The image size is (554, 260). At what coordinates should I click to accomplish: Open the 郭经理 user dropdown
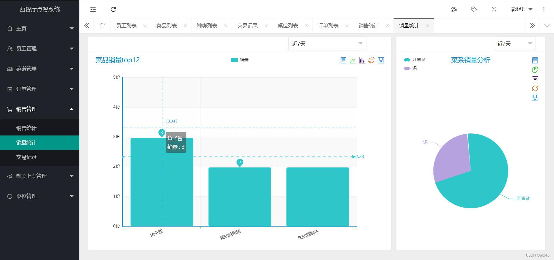click(522, 9)
